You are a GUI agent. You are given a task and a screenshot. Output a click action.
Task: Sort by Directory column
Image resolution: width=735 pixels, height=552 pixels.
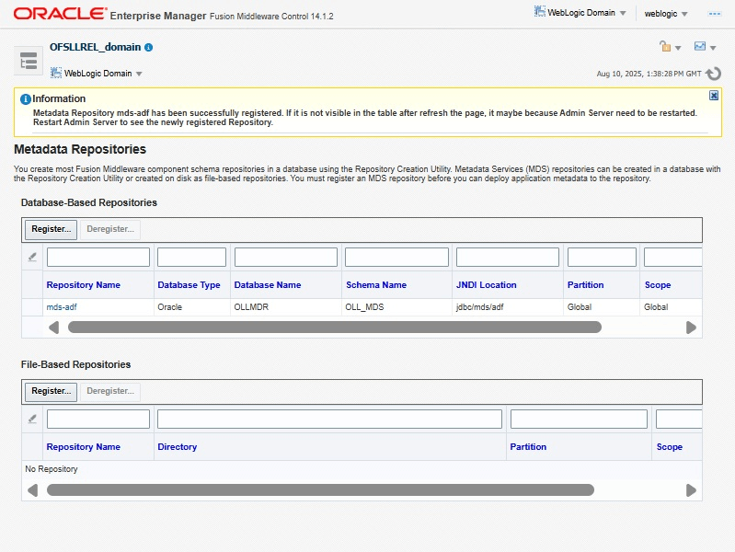click(x=178, y=447)
